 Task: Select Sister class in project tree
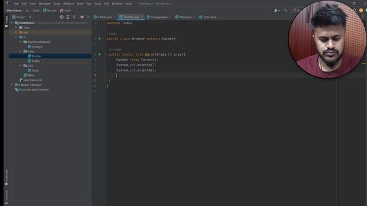[x=33, y=70]
